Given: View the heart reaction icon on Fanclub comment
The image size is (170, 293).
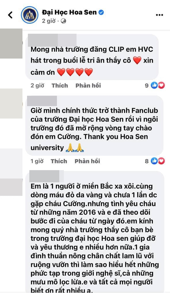Looking at the screenshot, I should tap(161, 161).
